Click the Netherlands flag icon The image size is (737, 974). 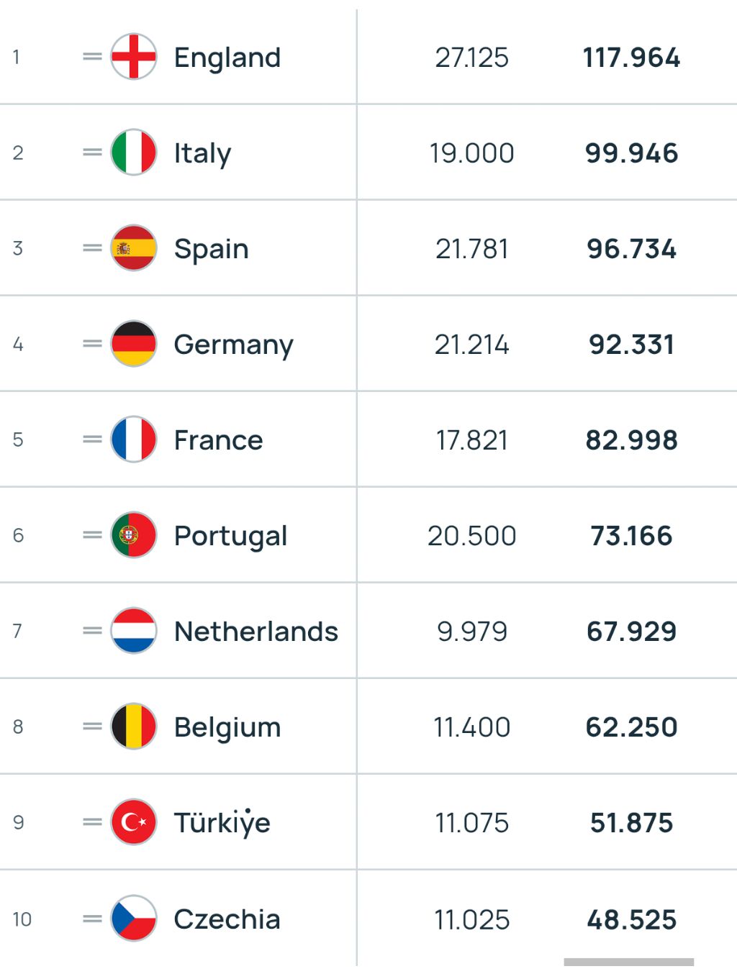[x=134, y=631]
